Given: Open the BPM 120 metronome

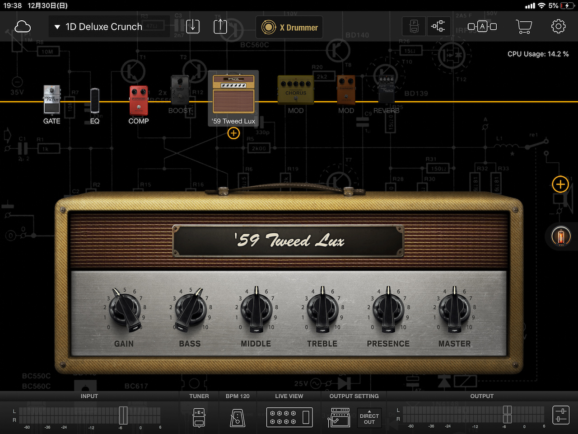Looking at the screenshot, I should pos(238,417).
